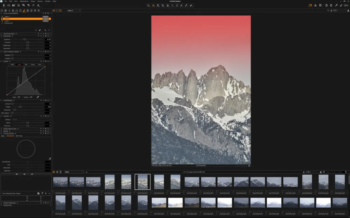Collapse the Exposure panel section
Screen dimensions: 350x218
pyautogui.click(x=1, y=36)
